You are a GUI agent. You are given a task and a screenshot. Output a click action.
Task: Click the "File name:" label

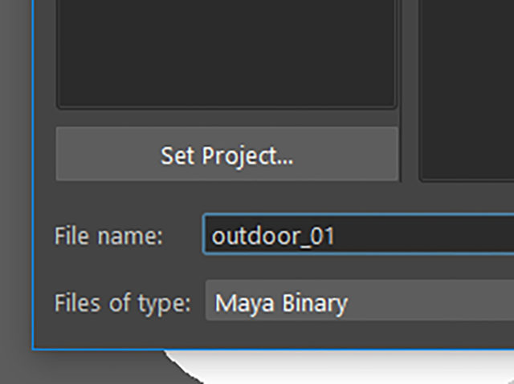point(108,236)
